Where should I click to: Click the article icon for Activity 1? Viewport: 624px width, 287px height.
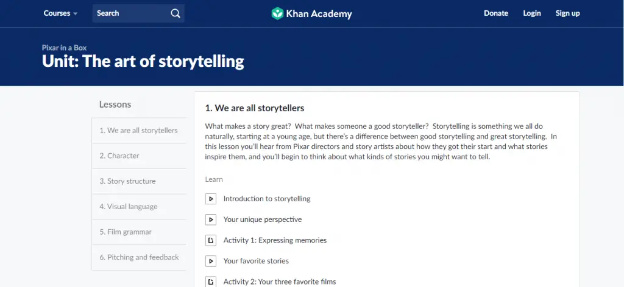[x=210, y=240]
